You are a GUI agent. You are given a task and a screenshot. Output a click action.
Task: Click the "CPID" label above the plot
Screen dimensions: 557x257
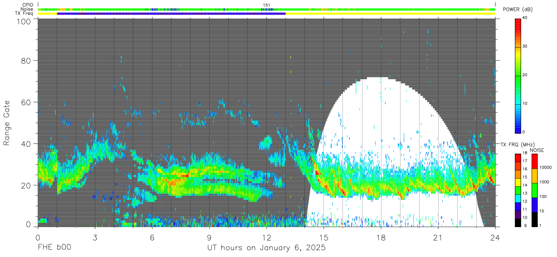coord(28,5)
